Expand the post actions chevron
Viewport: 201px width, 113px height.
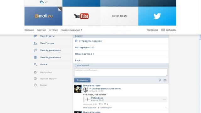tap(166, 108)
